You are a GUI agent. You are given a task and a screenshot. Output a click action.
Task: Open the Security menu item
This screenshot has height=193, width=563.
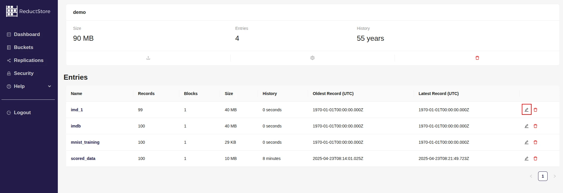click(x=23, y=73)
